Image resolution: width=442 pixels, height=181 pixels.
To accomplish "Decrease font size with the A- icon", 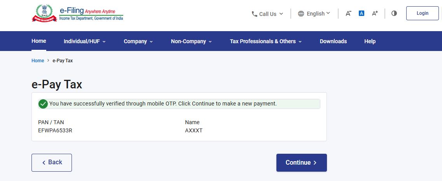I will (x=348, y=13).
